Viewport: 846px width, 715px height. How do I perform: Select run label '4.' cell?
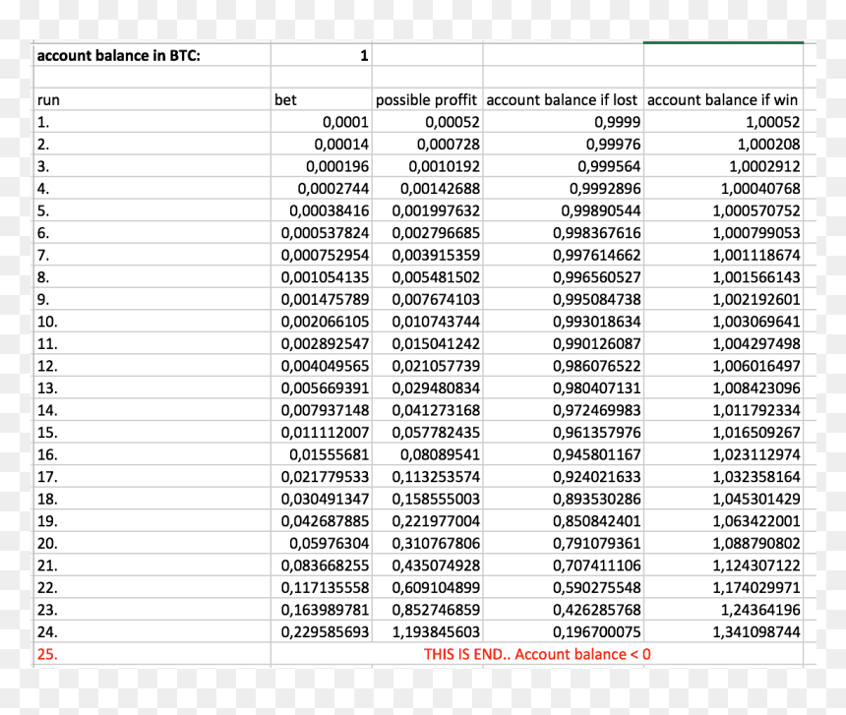[x=152, y=188]
